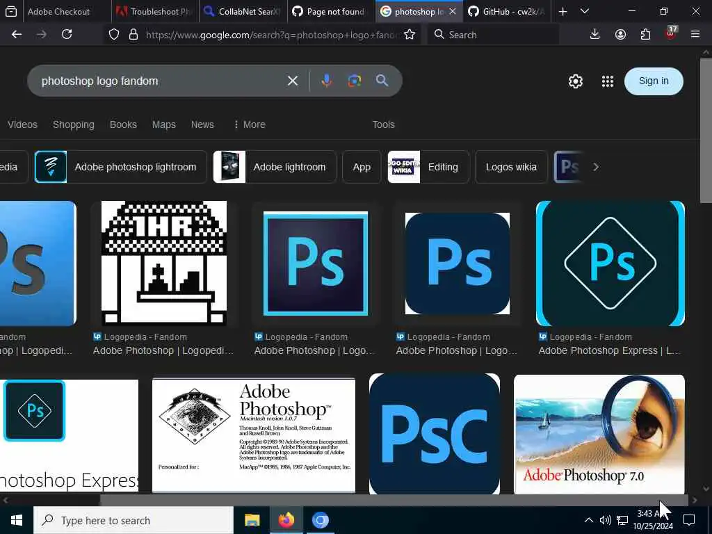Image resolution: width=712 pixels, height=534 pixels.
Task: Switch to the CollabNet Search tab
Action: 243,12
